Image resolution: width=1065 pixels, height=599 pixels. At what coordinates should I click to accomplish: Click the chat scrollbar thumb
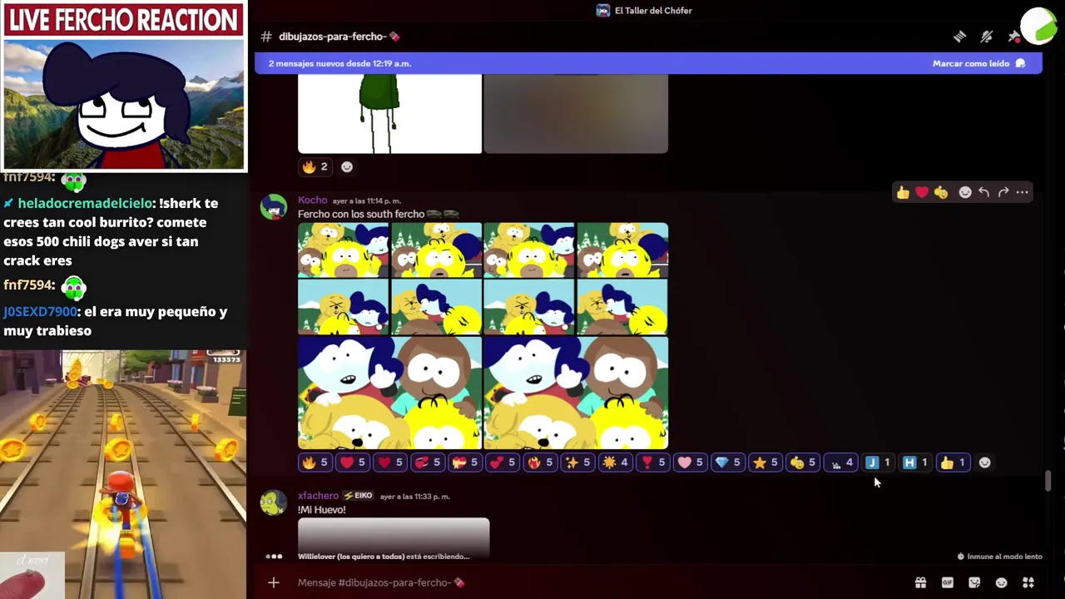(1048, 481)
